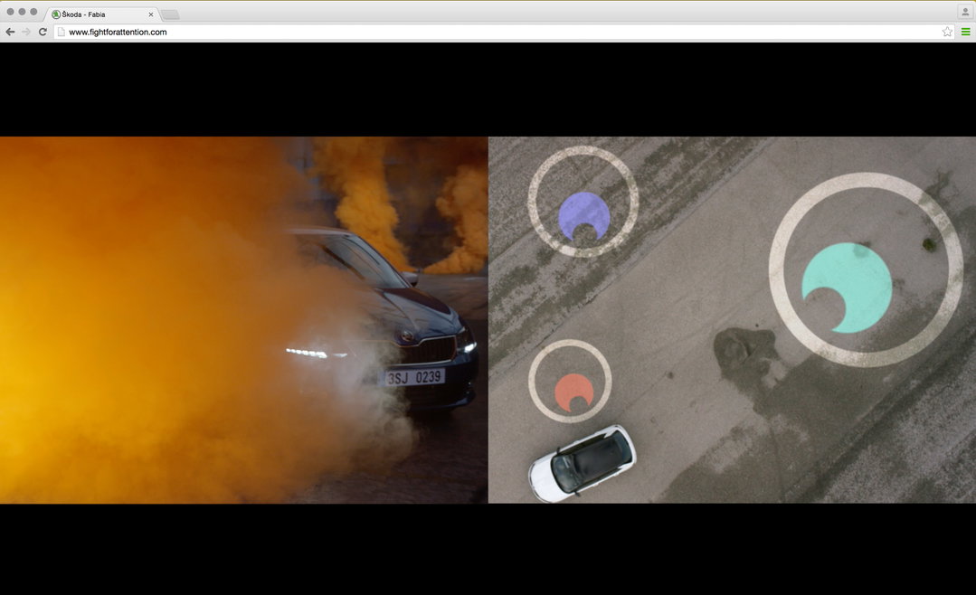Click the teal circle target
976x595 pixels.
(848, 288)
